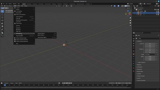Hide the Camera object with its eye icon
160x90 pixels.
pyautogui.click(x=156, y=11)
